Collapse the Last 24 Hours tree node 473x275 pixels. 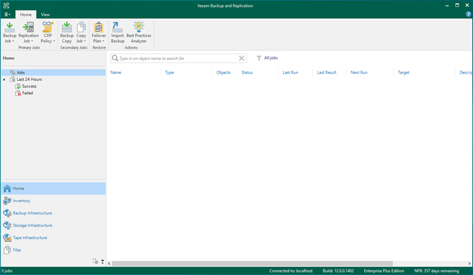click(x=4, y=79)
